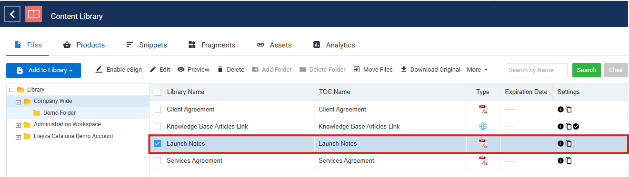The image size is (629, 177).
Task: Click the checkmark icon on Knowledge Base row
Action: tap(576, 127)
